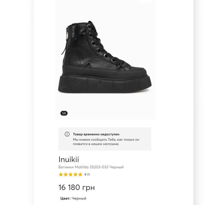
Task: Click the first yellow rating star
Action: tap(61, 175)
